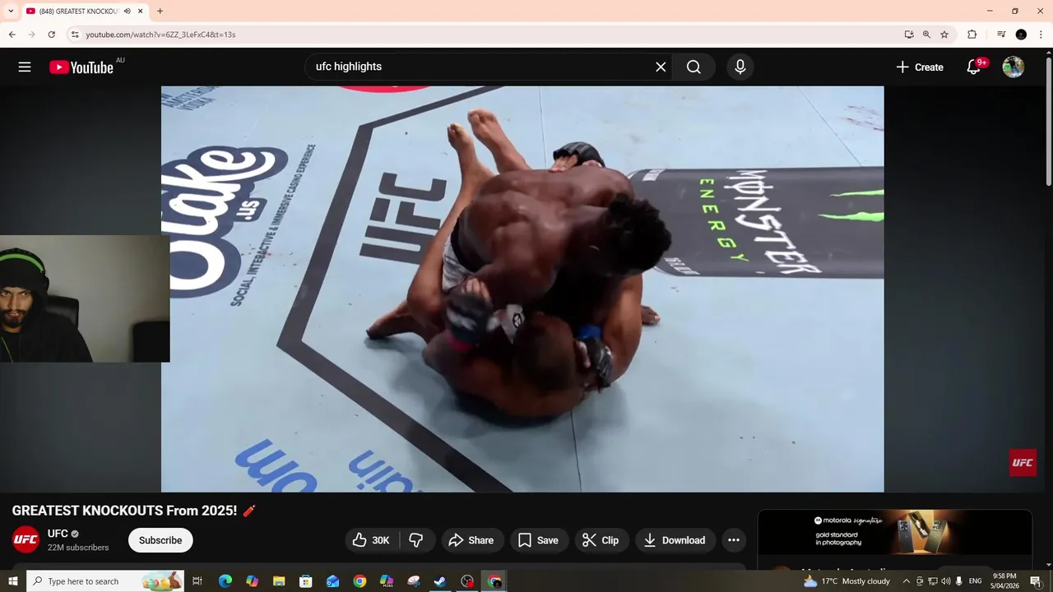Go forward in browser

pos(31,35)
